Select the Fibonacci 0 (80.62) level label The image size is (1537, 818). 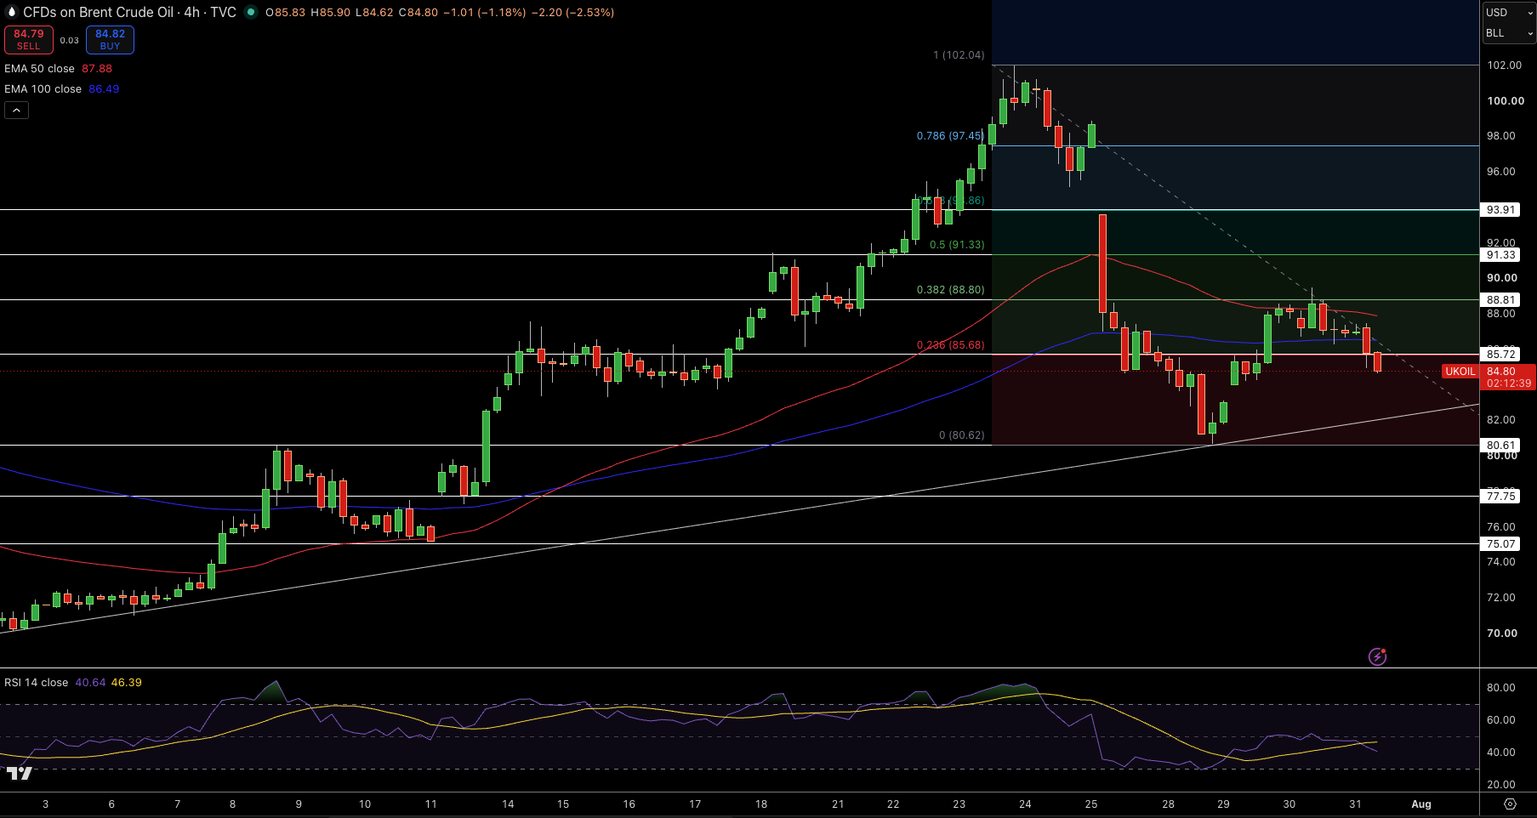(961, 435)
